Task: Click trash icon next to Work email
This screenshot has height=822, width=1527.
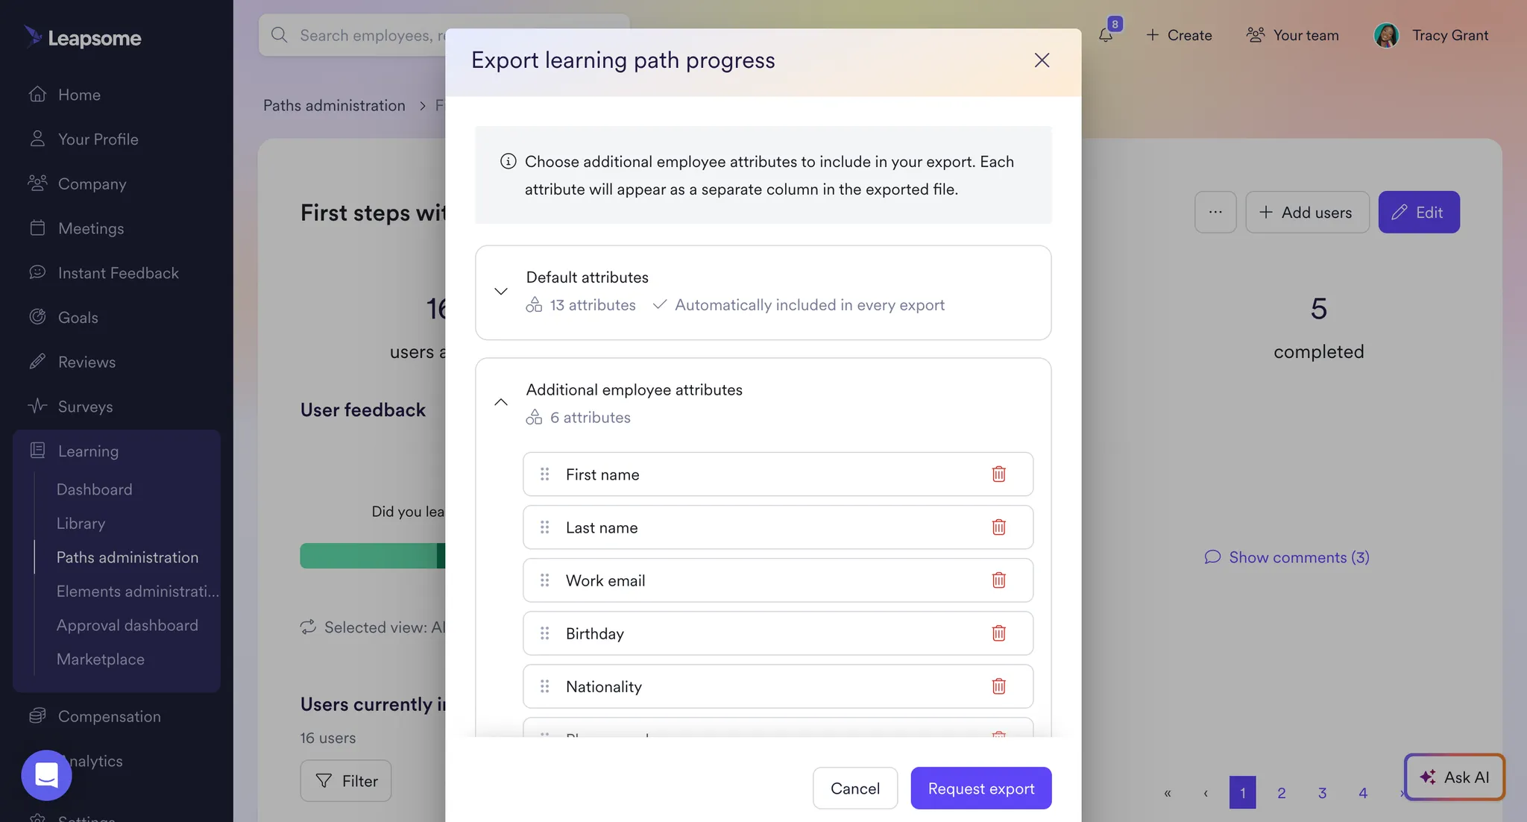Action: (x=998, y=580)
